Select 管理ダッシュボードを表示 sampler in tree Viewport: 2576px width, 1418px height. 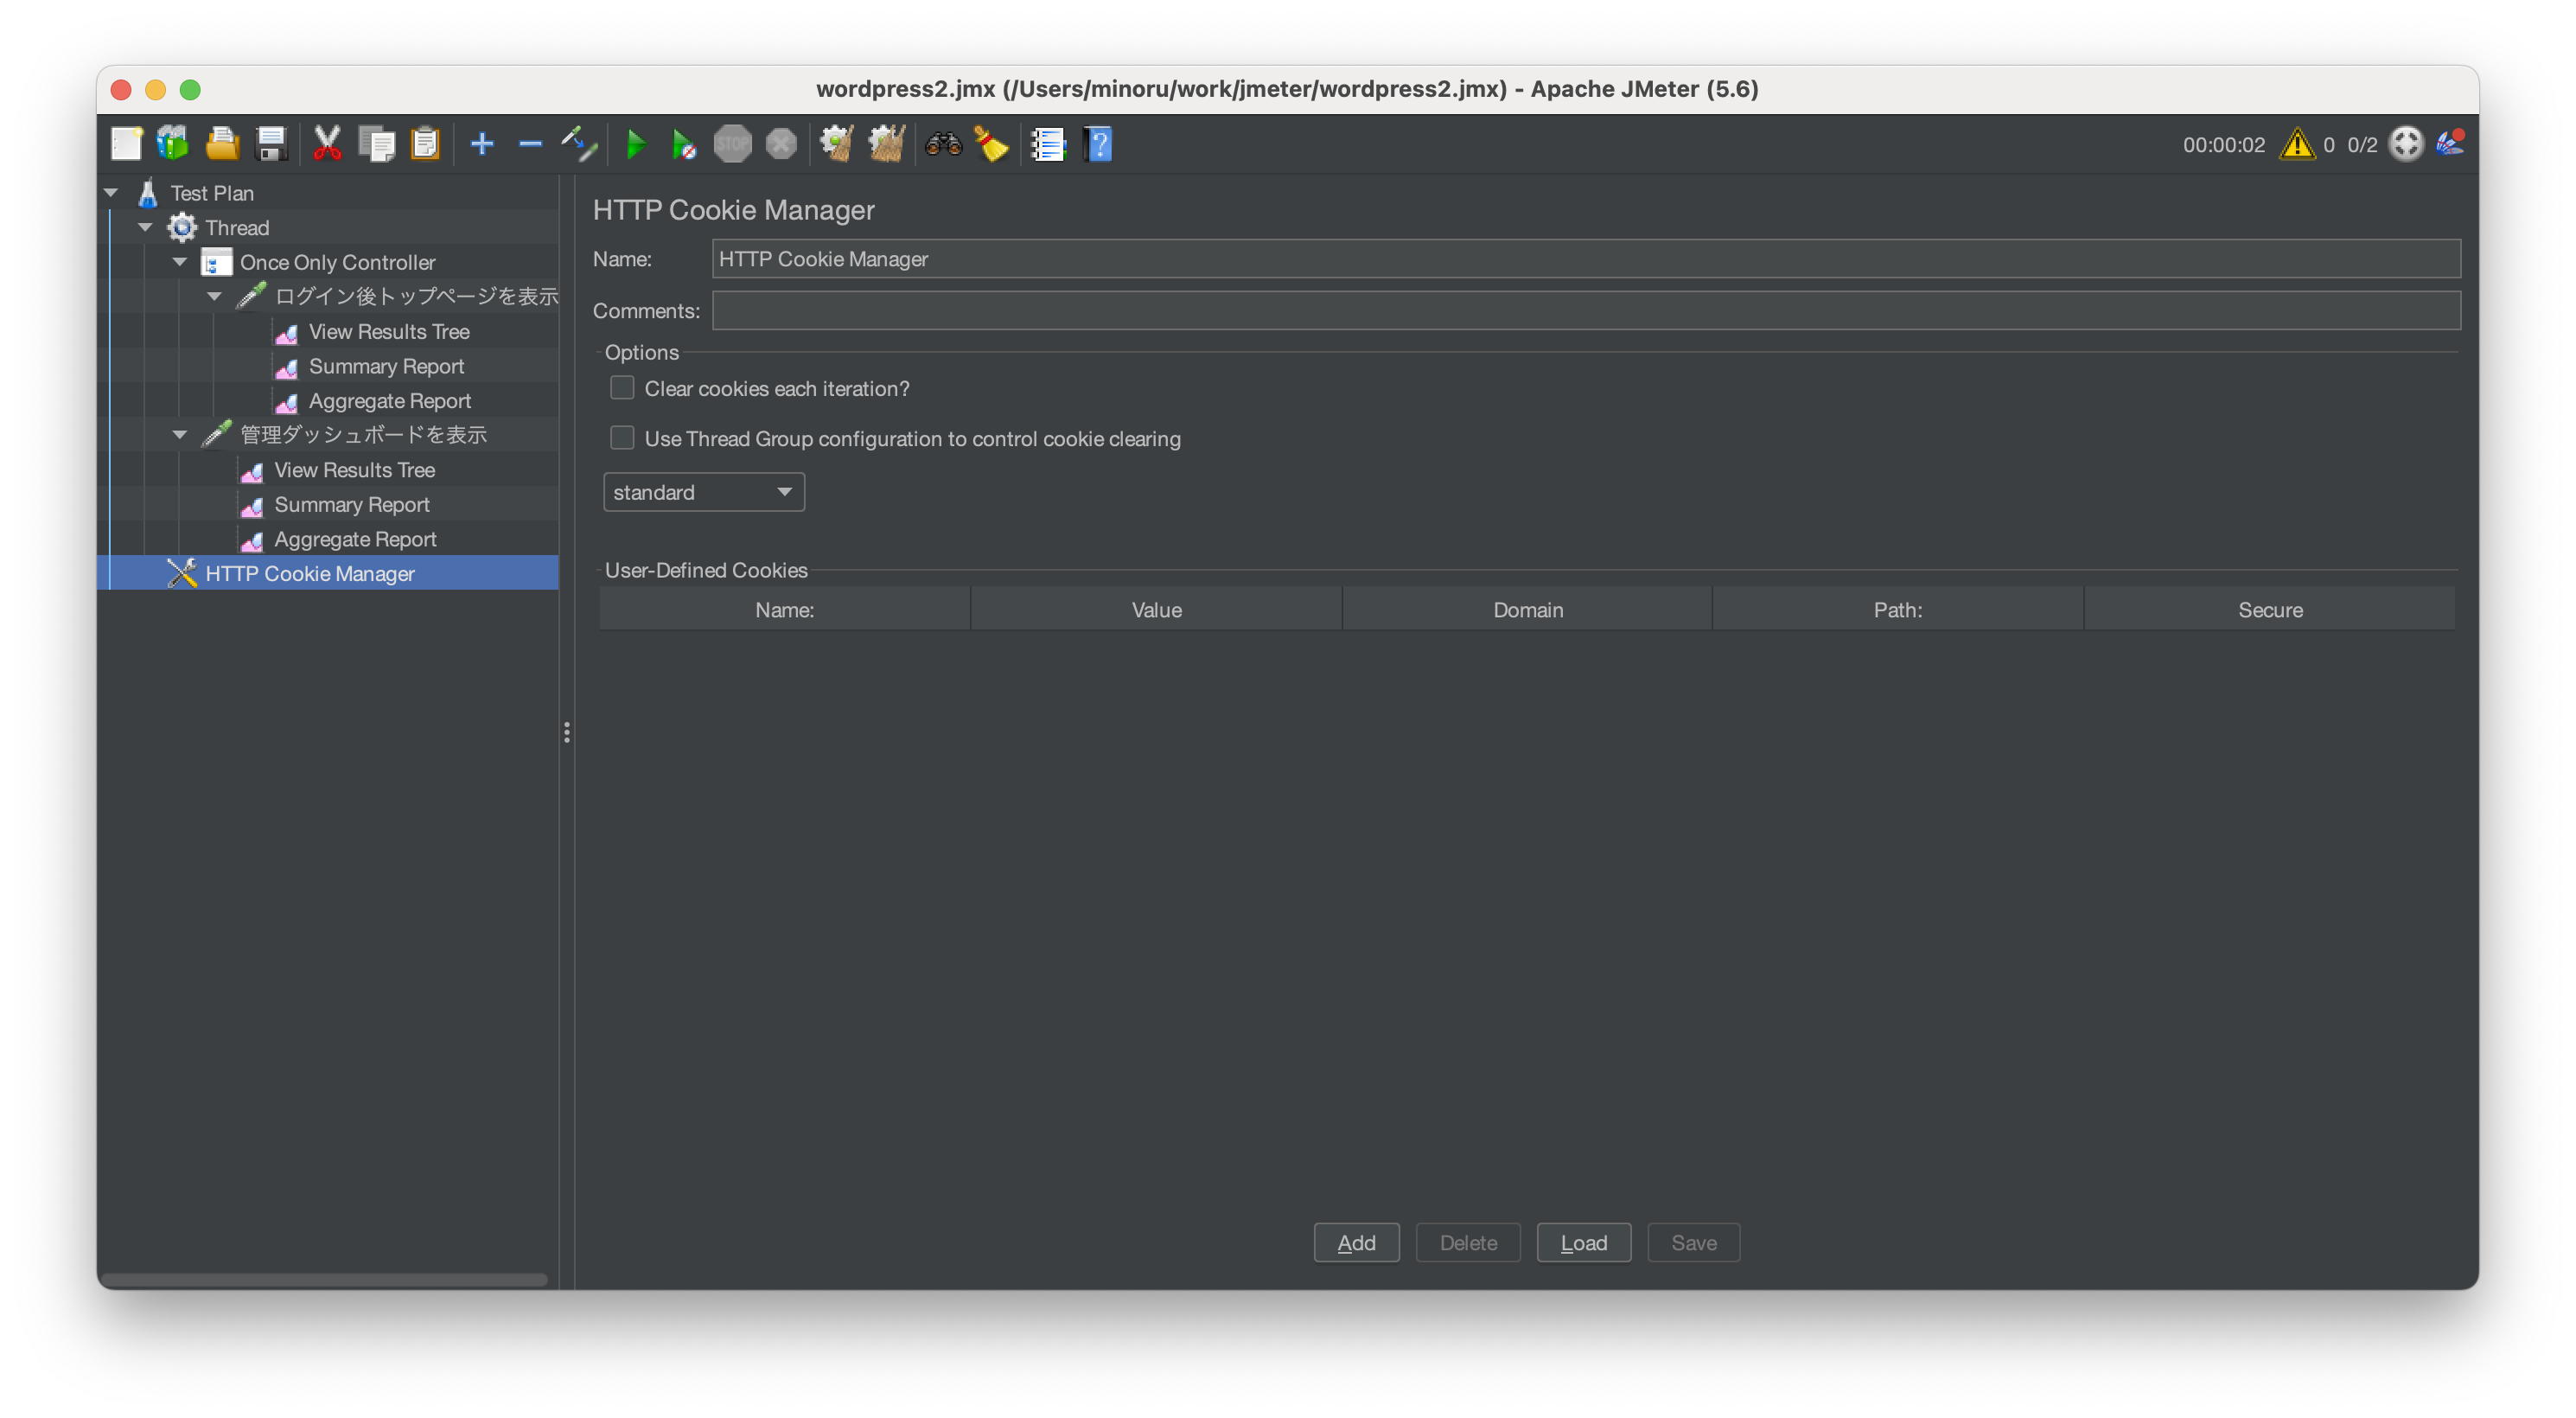pyautogui.click(x=362, y=435)
